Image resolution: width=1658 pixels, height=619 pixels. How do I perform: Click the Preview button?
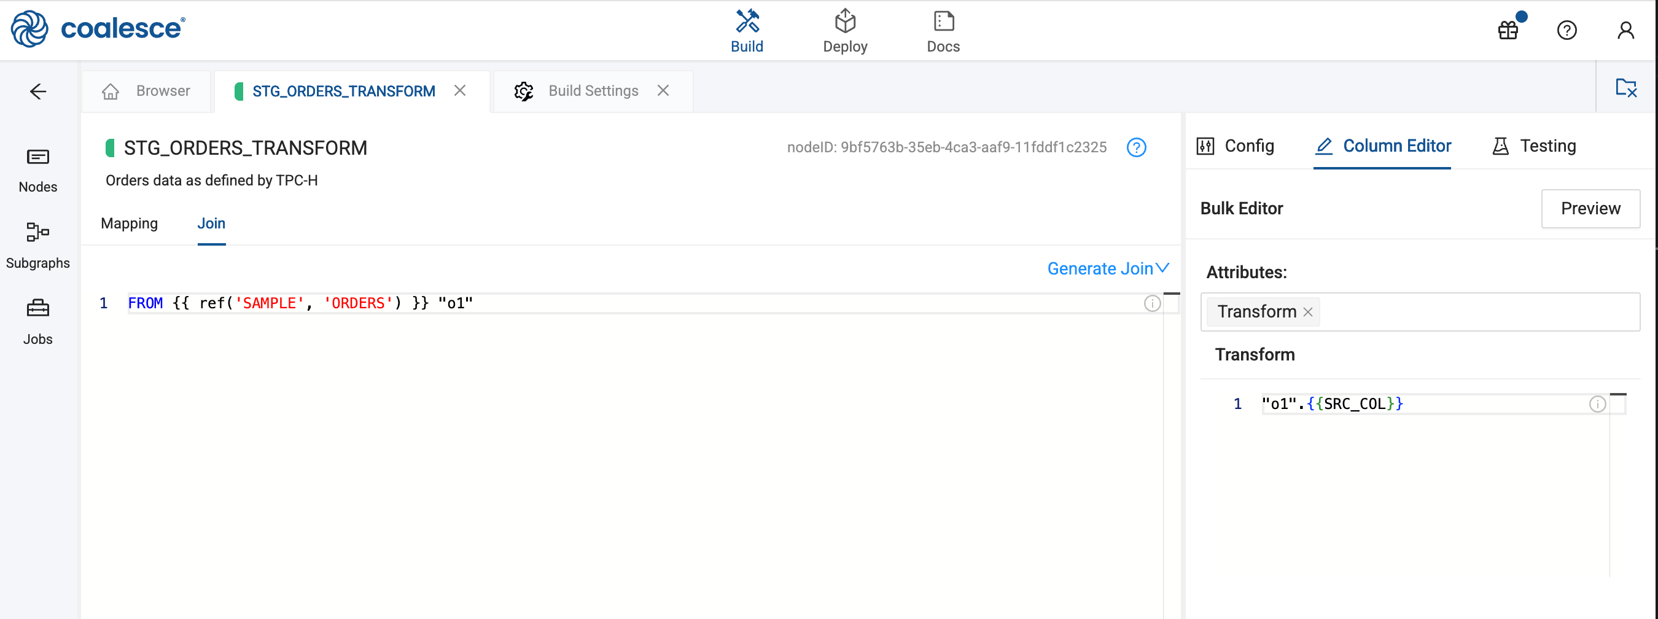1590,208
